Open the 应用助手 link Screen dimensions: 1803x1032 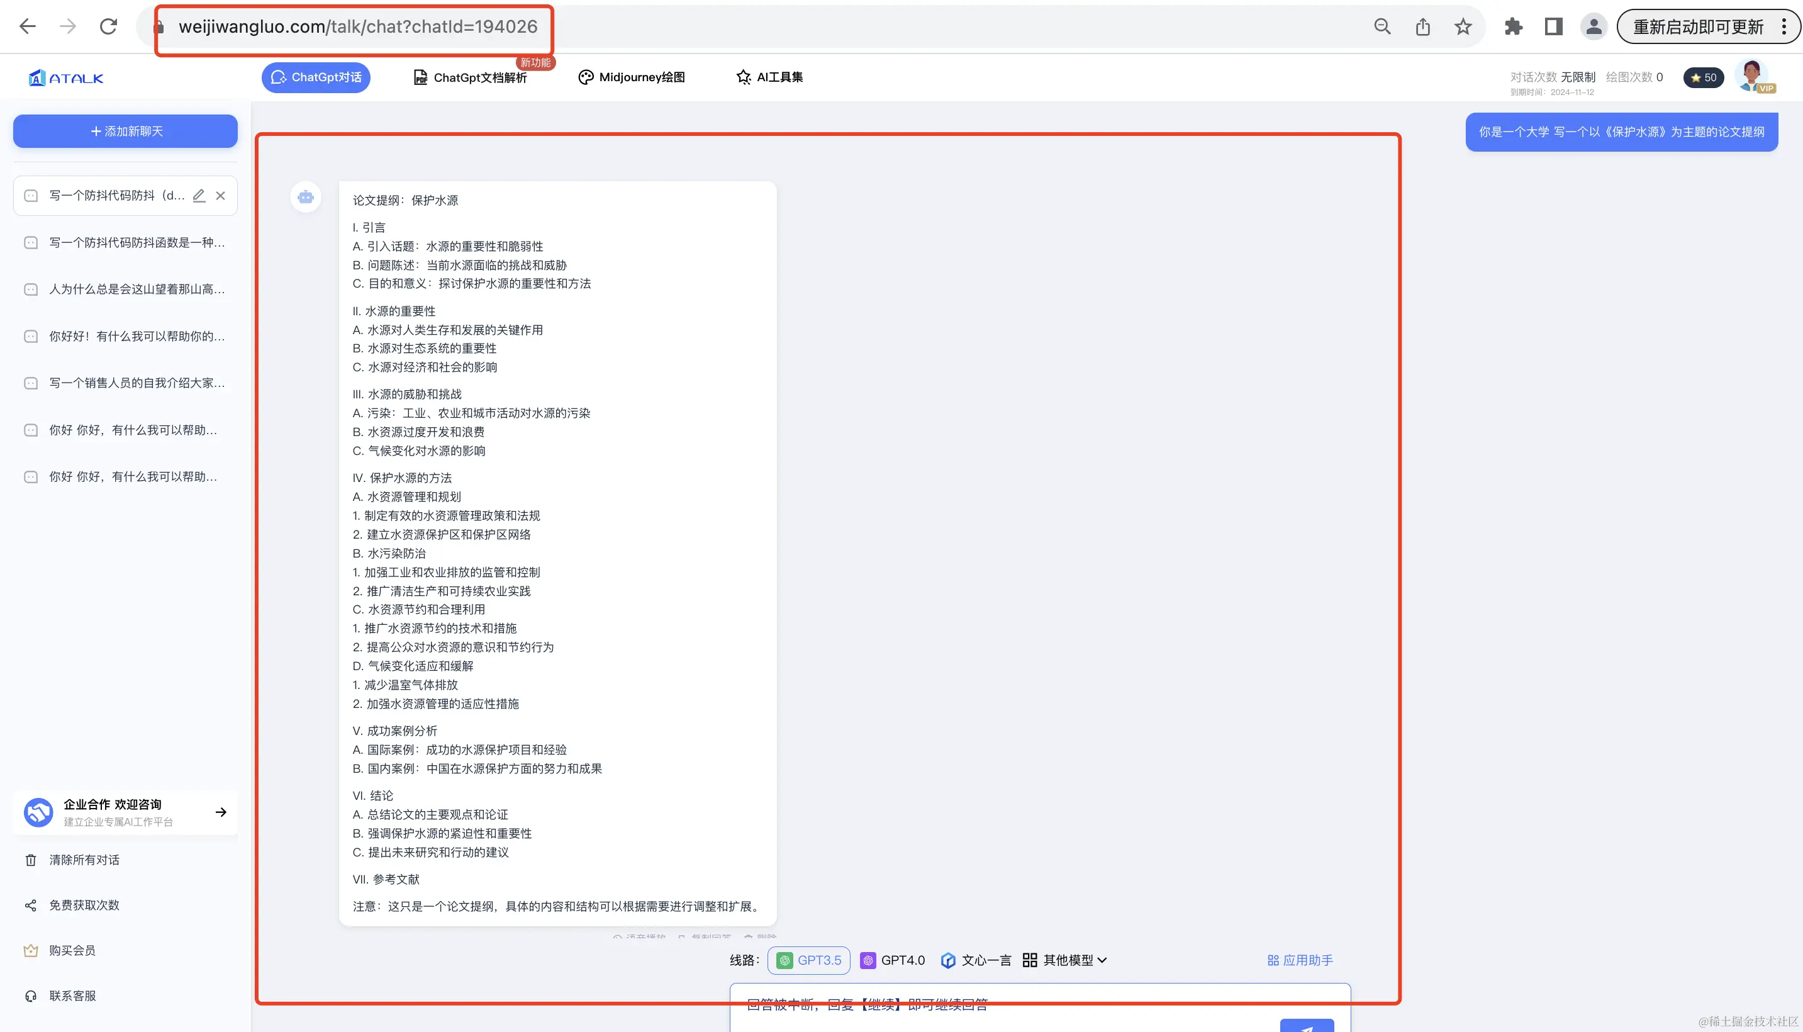pos(1300,960)
